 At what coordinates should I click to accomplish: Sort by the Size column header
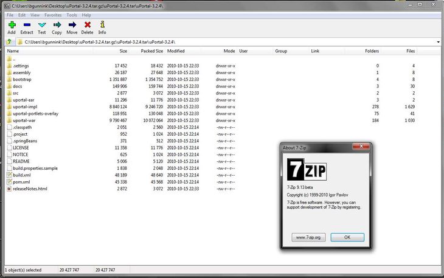(x=123, y=51)
